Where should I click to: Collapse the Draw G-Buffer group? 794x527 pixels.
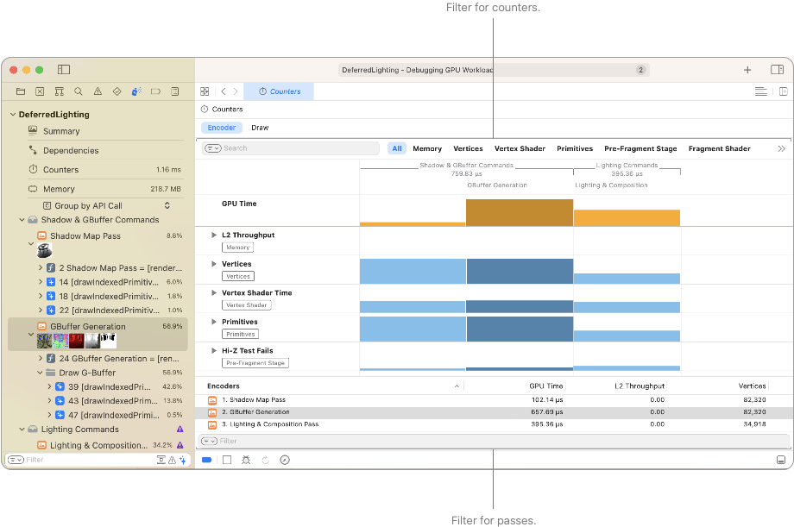(41, 373)
